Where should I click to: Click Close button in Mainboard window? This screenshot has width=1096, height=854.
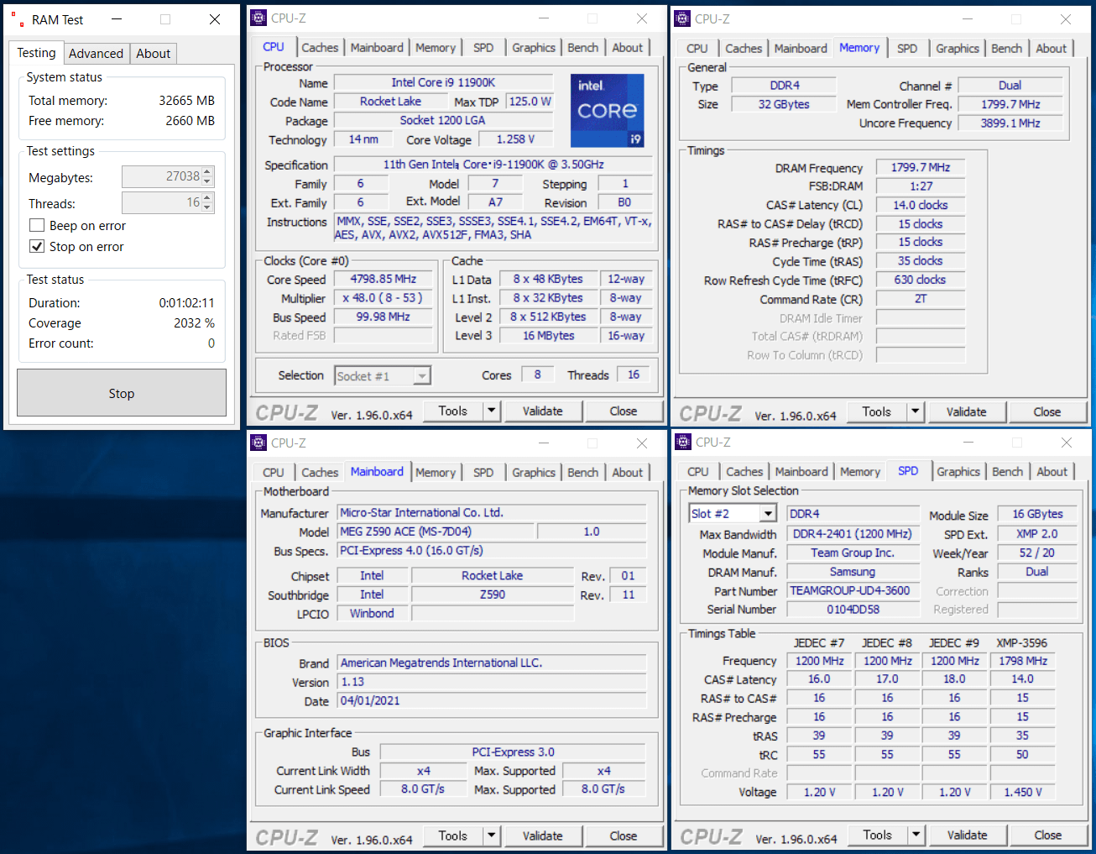click(624, 836)
